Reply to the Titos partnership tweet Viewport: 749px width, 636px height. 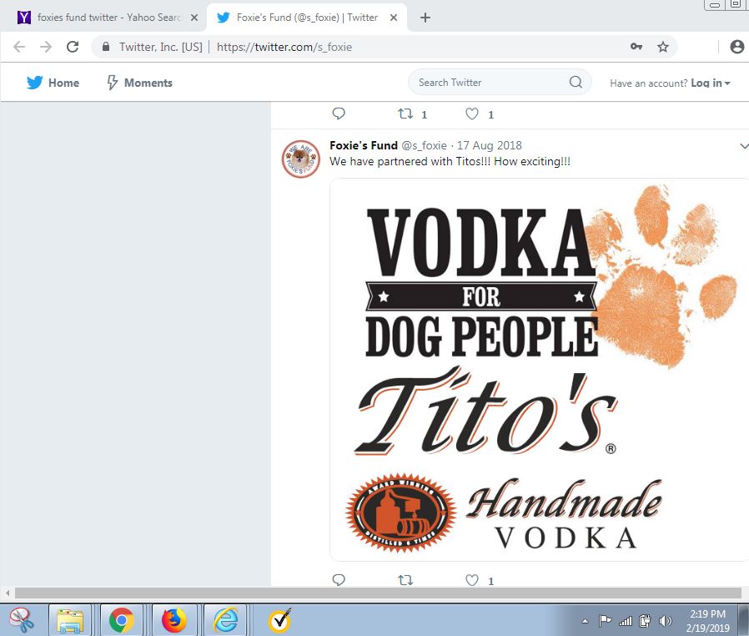339,580
